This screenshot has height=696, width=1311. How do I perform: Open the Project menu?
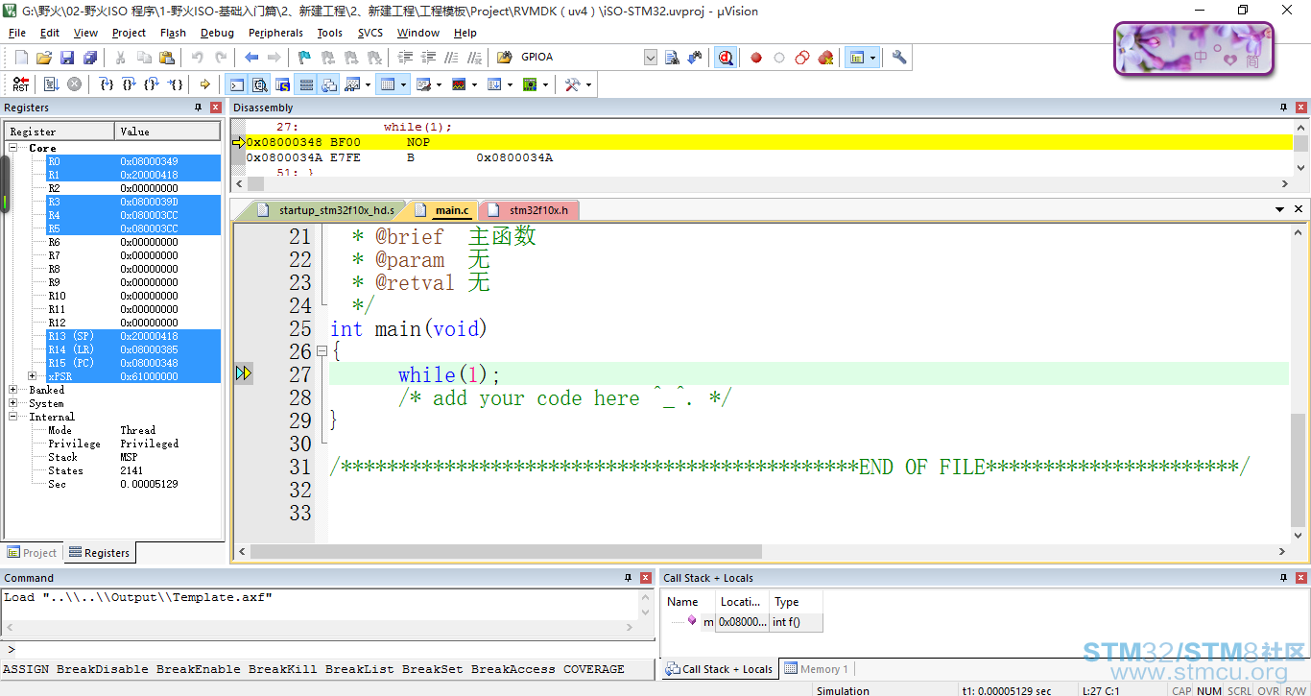coord(129,33)
